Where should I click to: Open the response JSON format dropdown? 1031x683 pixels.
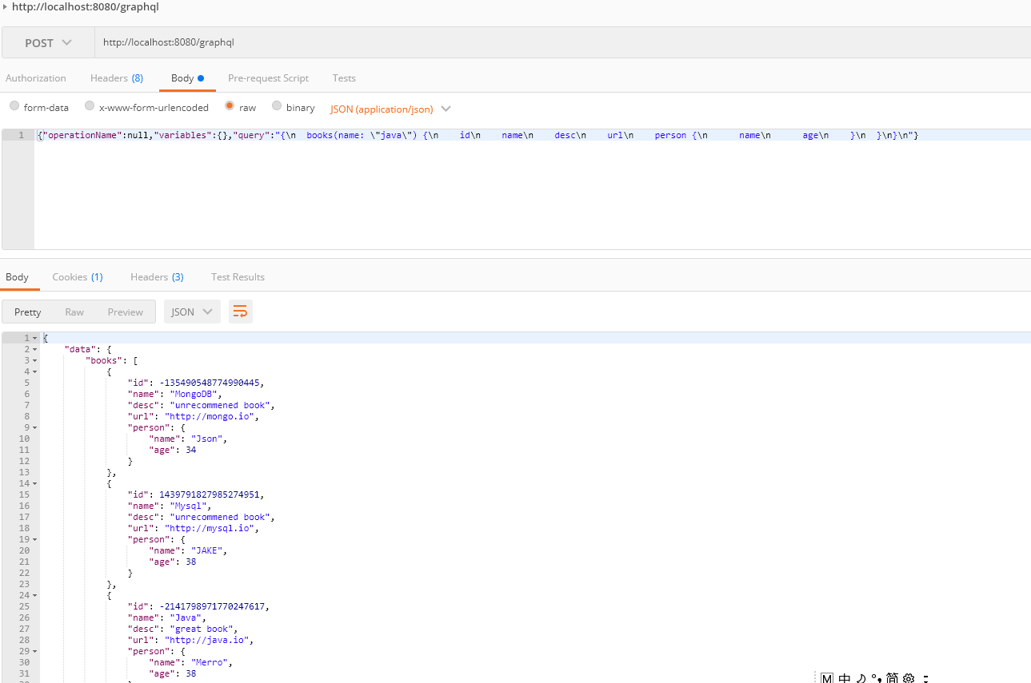(x=192, y=312)
